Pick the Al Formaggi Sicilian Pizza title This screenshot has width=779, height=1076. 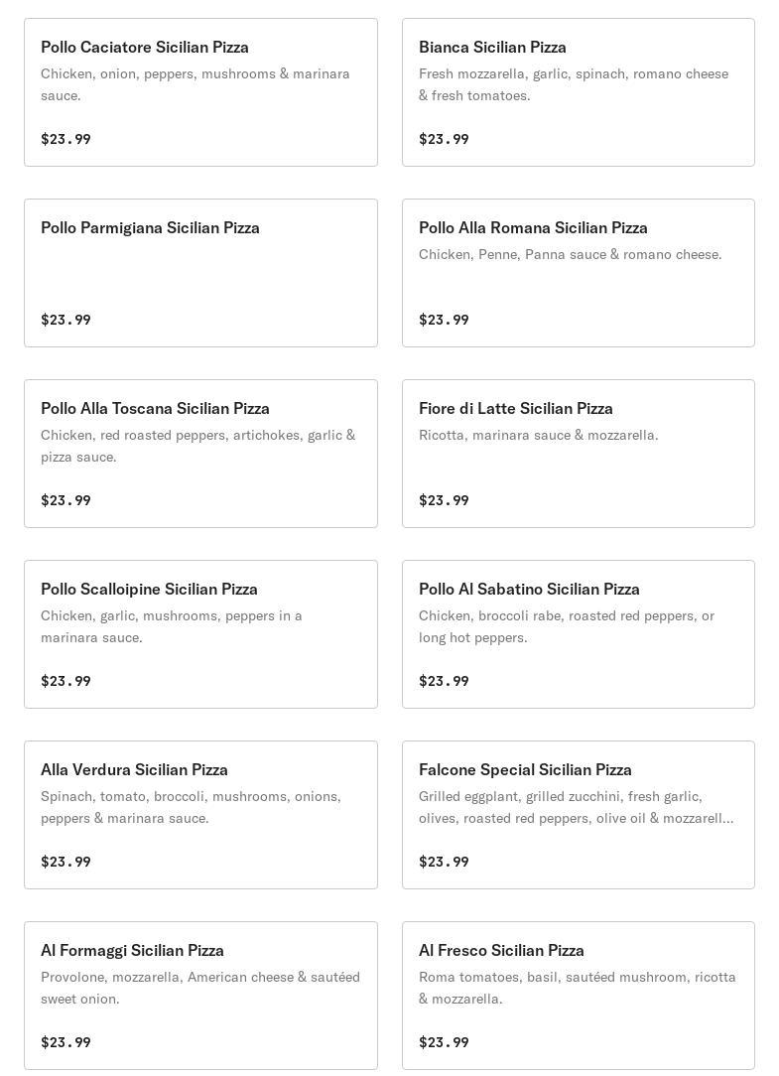[x=132, y=951]
